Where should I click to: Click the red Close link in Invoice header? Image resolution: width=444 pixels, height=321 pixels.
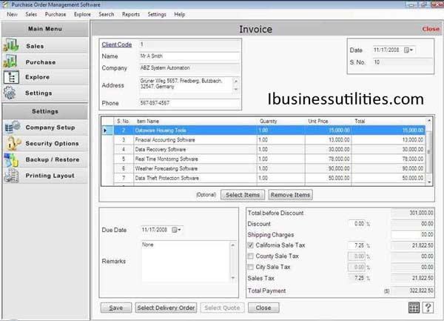[x=431, y=29]
